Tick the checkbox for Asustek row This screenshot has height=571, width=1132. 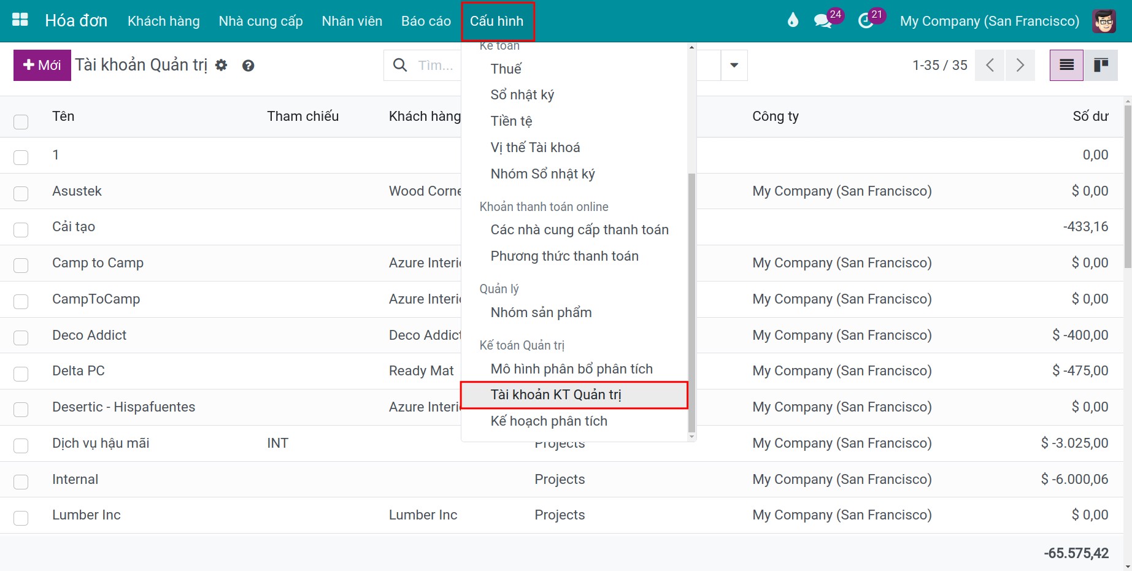[21, 194]
